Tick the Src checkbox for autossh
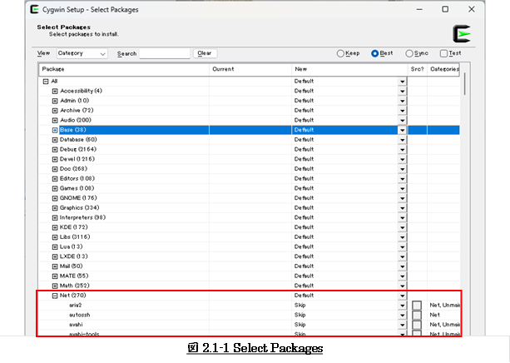This screenshot has height=363, width=510. pos(417,315)
